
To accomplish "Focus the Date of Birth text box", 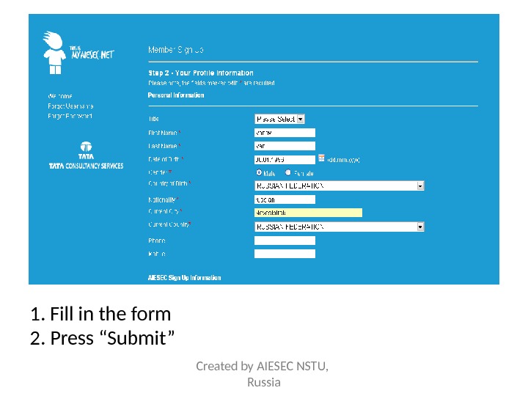I will pyautogui.click(x=285, y=159).
